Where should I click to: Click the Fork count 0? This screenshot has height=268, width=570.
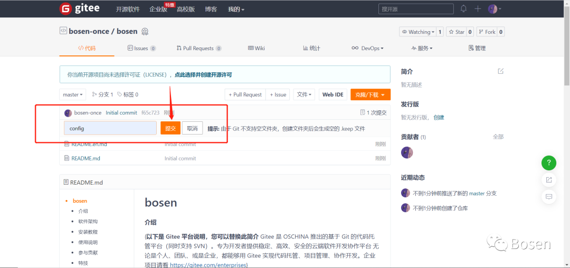point(501,32)
